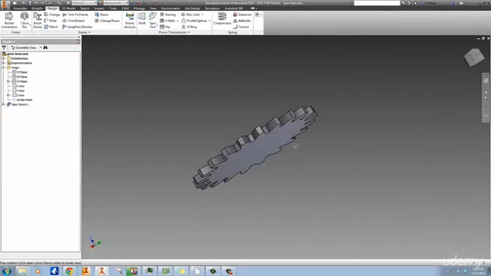Image resolution: width=491 pixels, height=276 pixels.
Task: Click the Trim/Extend command
Action: 74,21
